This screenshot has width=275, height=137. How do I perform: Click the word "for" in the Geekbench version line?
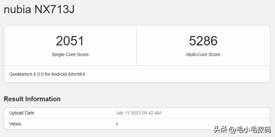pos(47,74)
